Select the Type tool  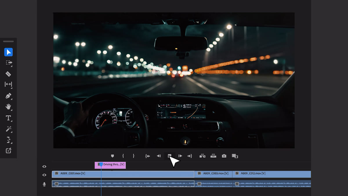9,118
